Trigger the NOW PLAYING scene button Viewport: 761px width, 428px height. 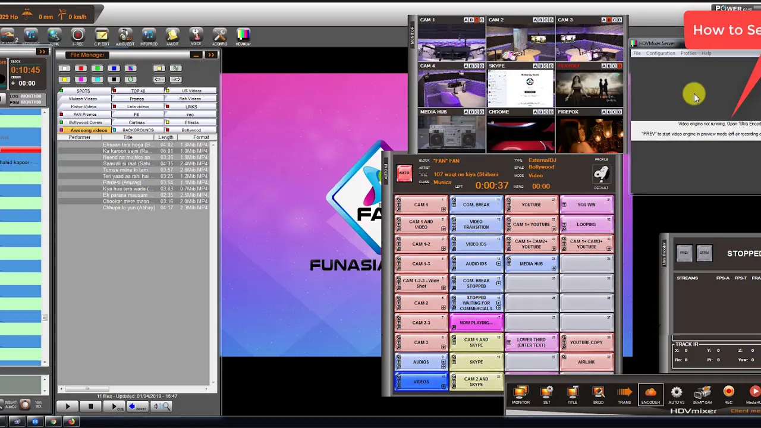click(x=476, y=323)
